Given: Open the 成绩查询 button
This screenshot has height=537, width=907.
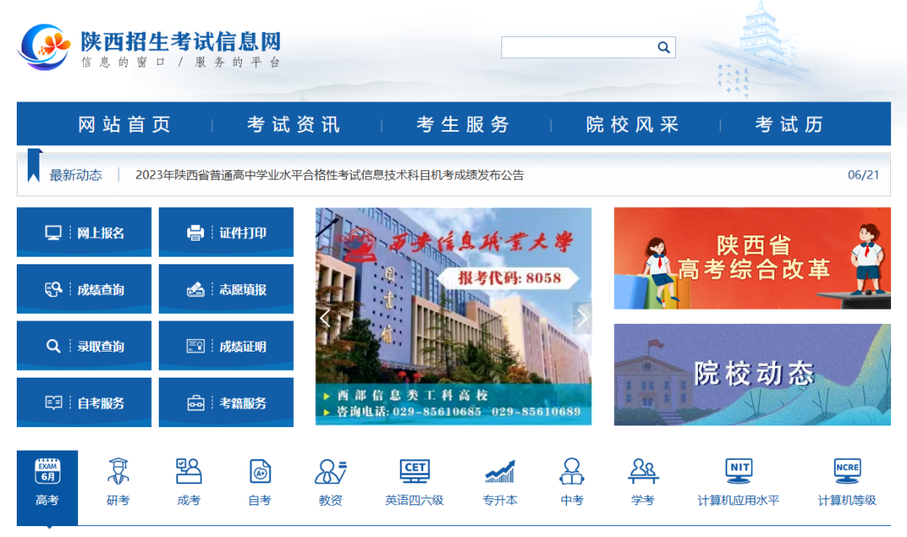Looking at the screenshot, I should [84, 289].
